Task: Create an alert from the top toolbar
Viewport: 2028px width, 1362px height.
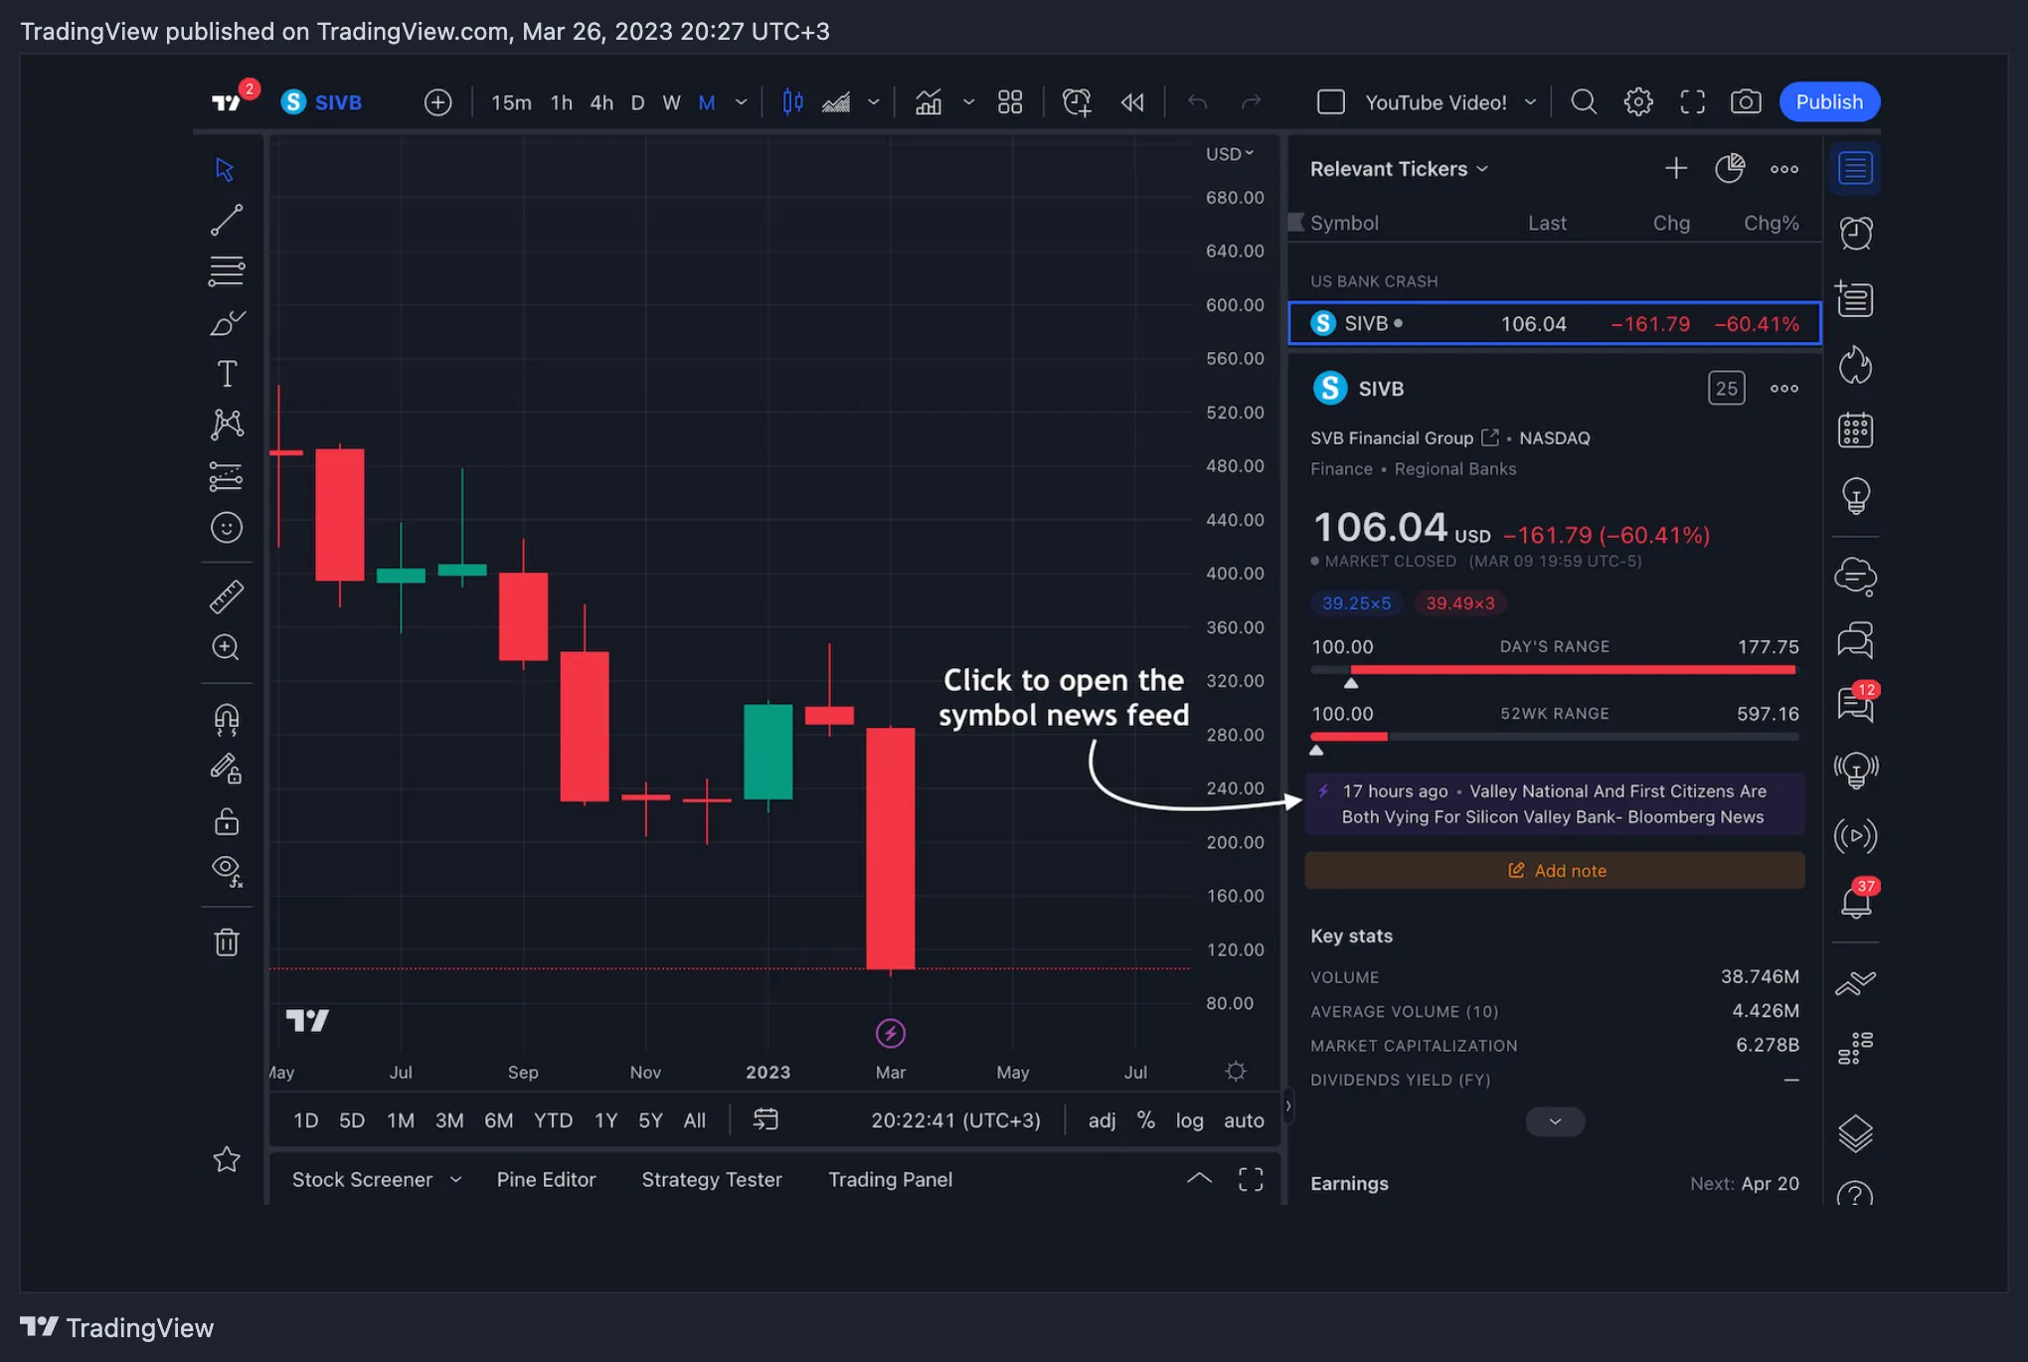Action: [x=1077, y=102]
